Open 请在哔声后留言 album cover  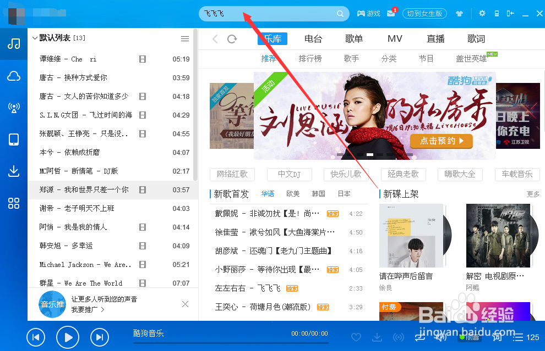click(412, 236)
